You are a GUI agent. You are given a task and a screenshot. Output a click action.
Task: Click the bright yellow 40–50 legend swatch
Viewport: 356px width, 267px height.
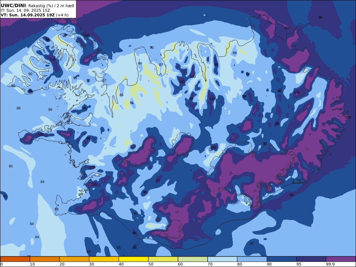click(x=133, y=259)
